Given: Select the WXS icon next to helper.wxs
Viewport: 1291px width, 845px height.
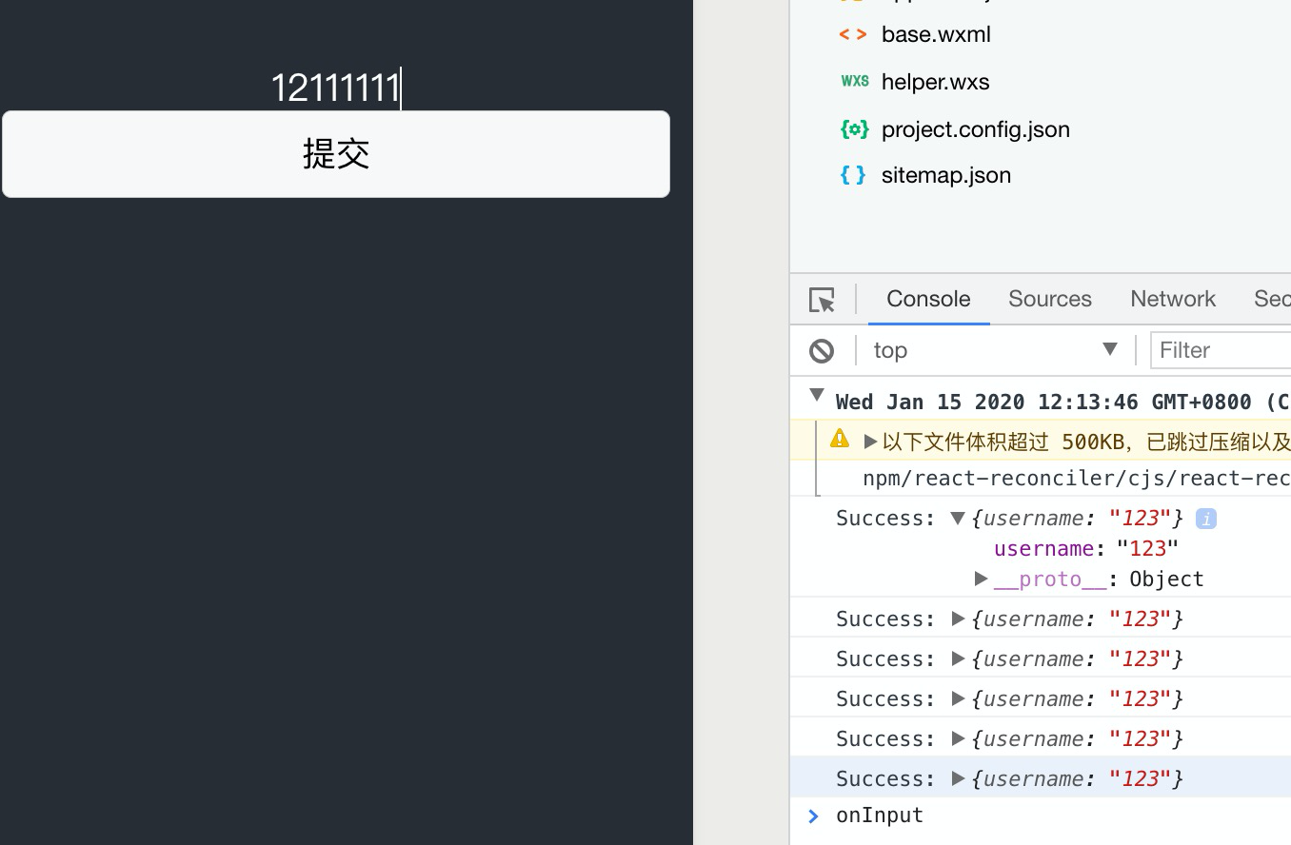Looking at the screenshot, I should point(854,81).
